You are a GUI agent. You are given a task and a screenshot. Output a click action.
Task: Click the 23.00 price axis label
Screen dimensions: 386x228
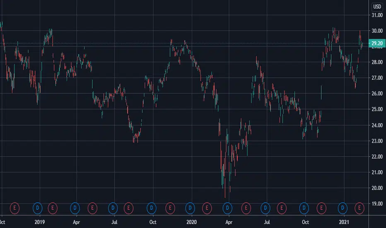pyautogui.click(x=377, y=141)
